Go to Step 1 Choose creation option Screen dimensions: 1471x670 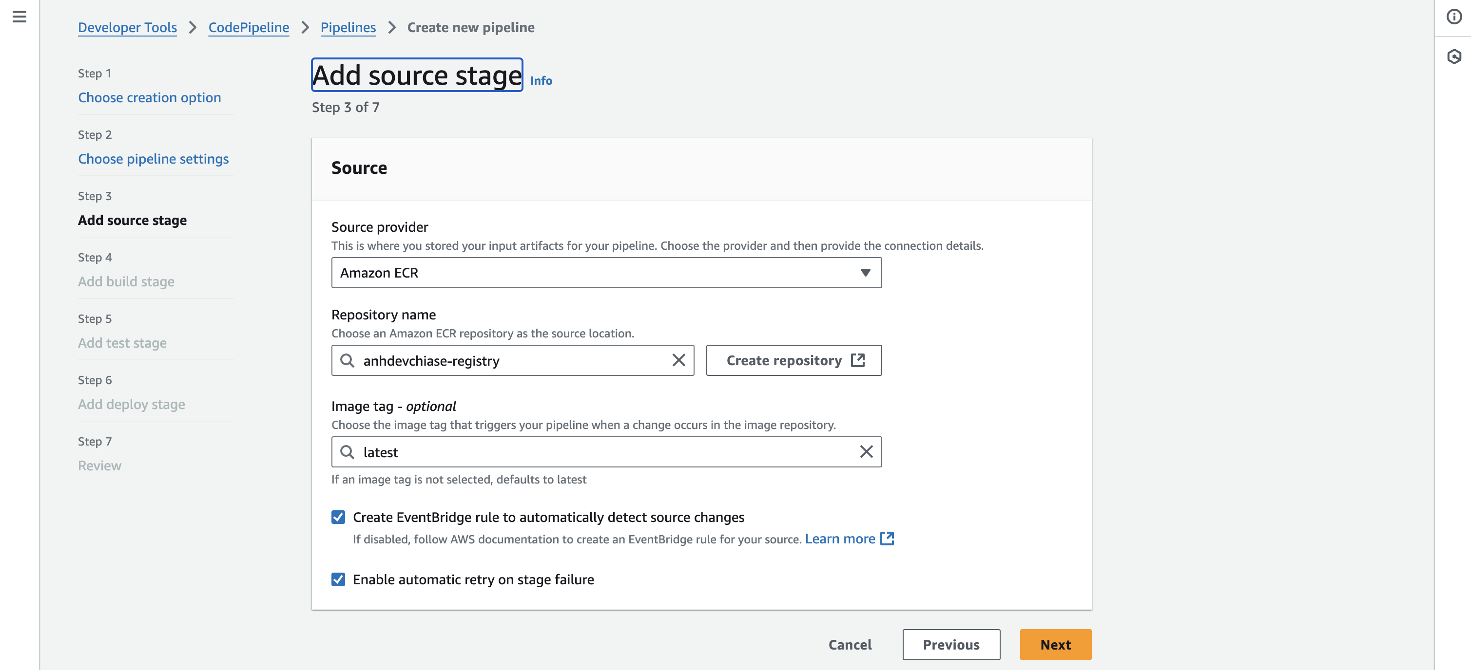tap(149, 97)
